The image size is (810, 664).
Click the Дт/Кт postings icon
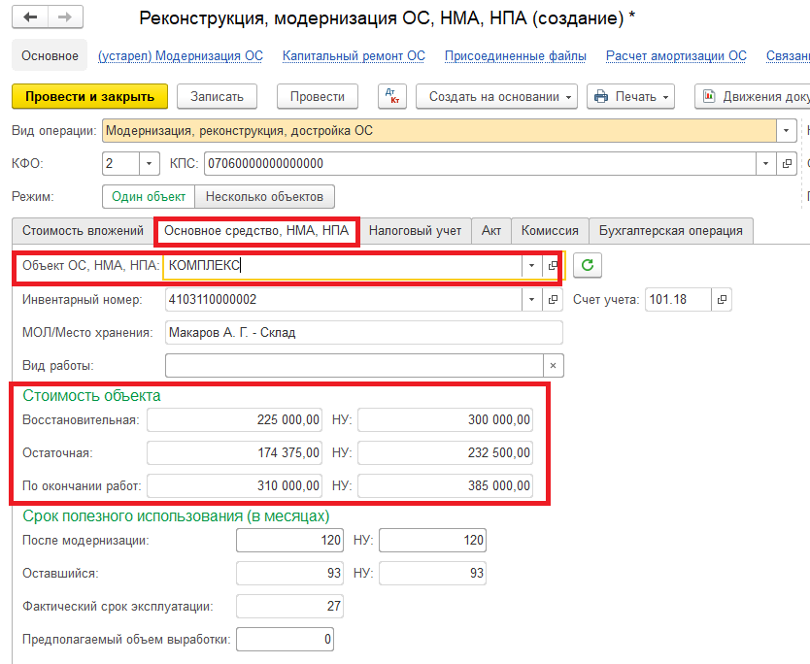[391, 96]
